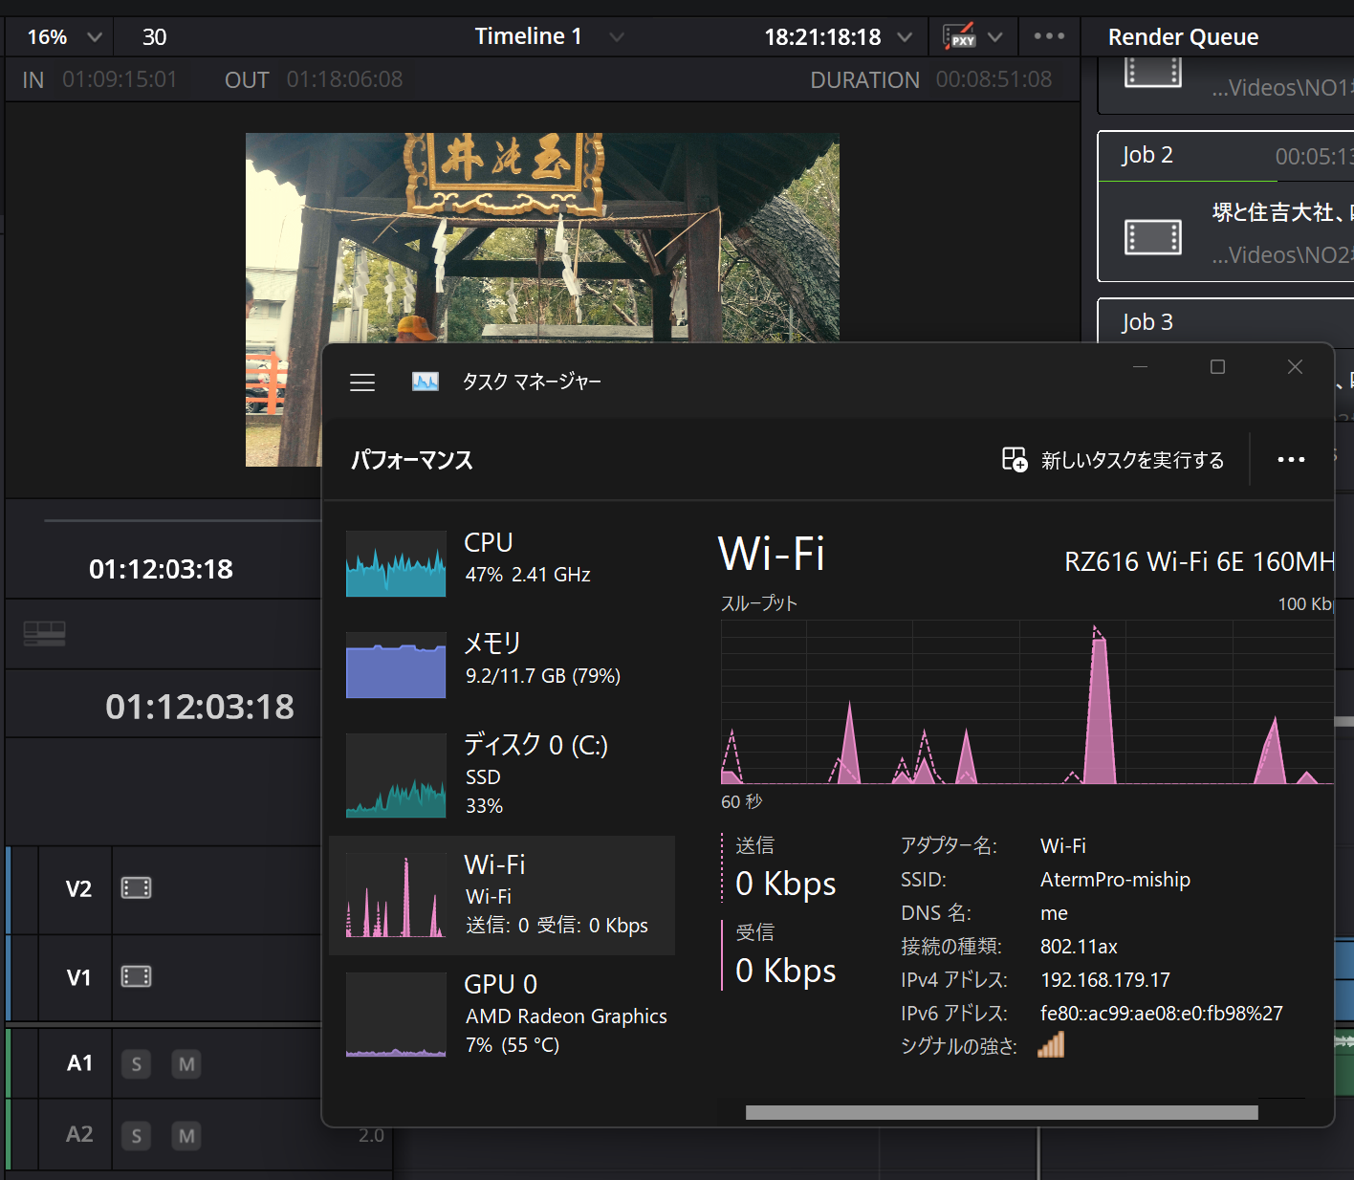Open Task Manager more options ellipsis
This screenshot has height=1180, width=1354.
pyautogui.click(x=1291, y=460)
